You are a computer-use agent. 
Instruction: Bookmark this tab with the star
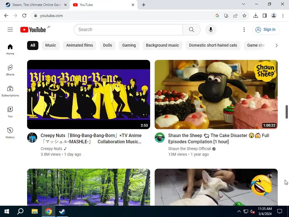244,16
